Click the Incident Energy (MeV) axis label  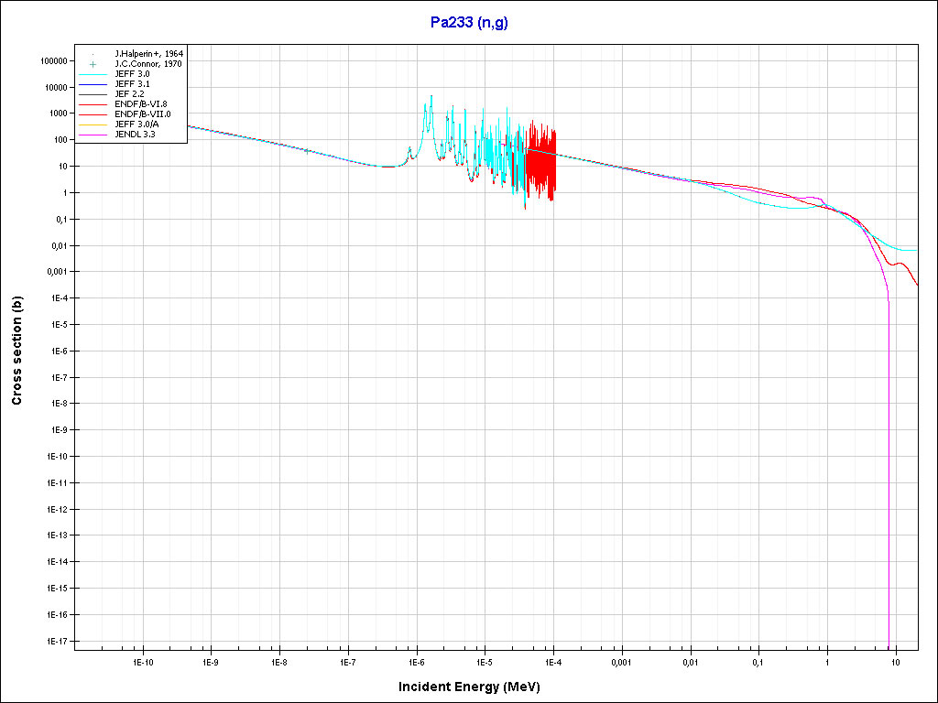(475, 687)
